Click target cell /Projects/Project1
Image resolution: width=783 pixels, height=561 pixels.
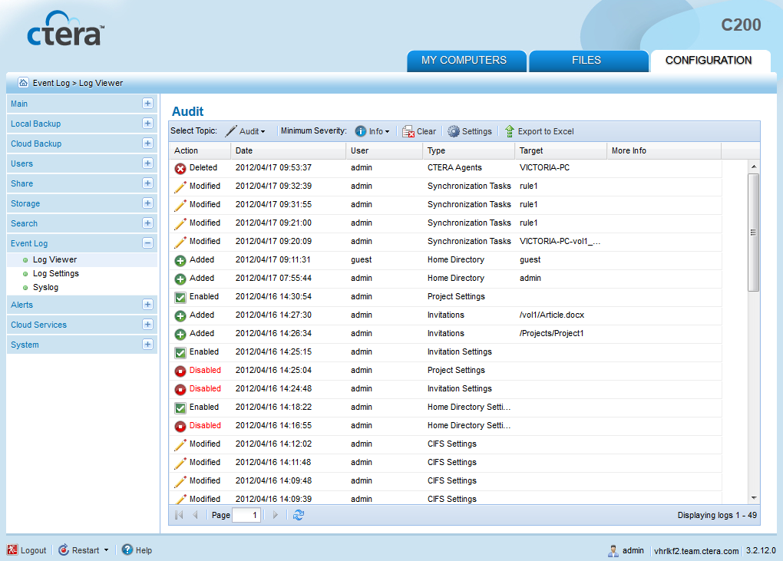(552, 333)
